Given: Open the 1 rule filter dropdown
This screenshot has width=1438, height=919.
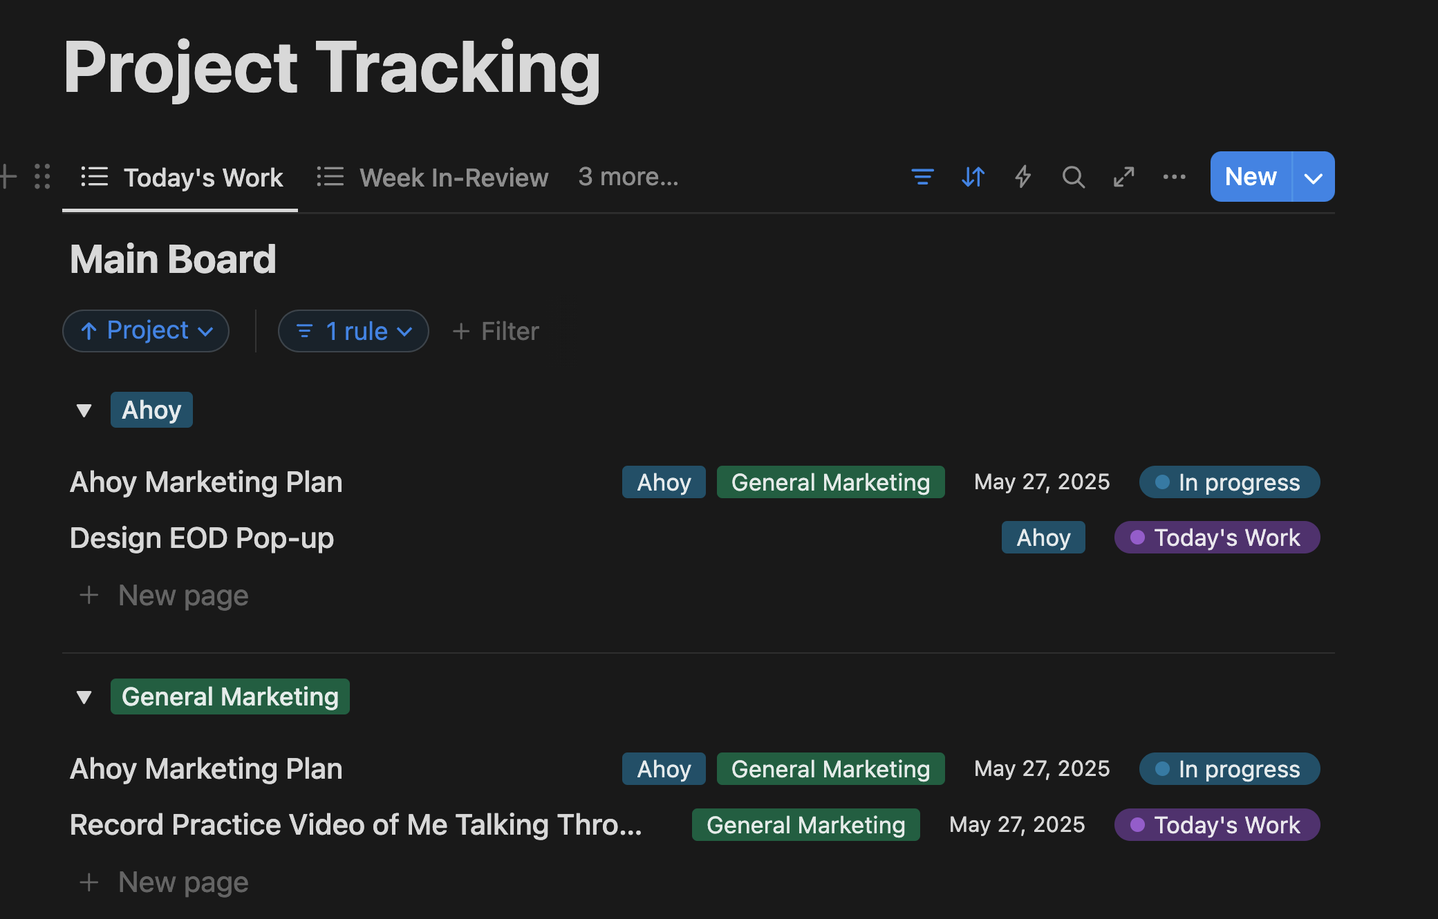Looking at the screenshot, I should 353,331.
